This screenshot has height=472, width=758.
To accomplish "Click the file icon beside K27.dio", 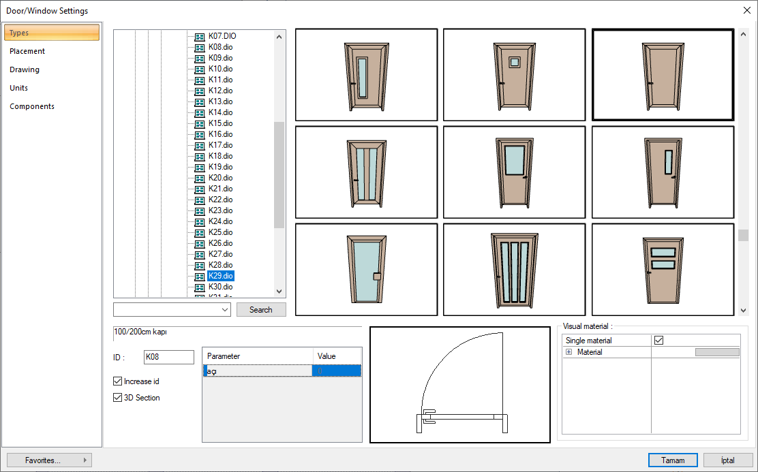I will click(x=199, y=254).
